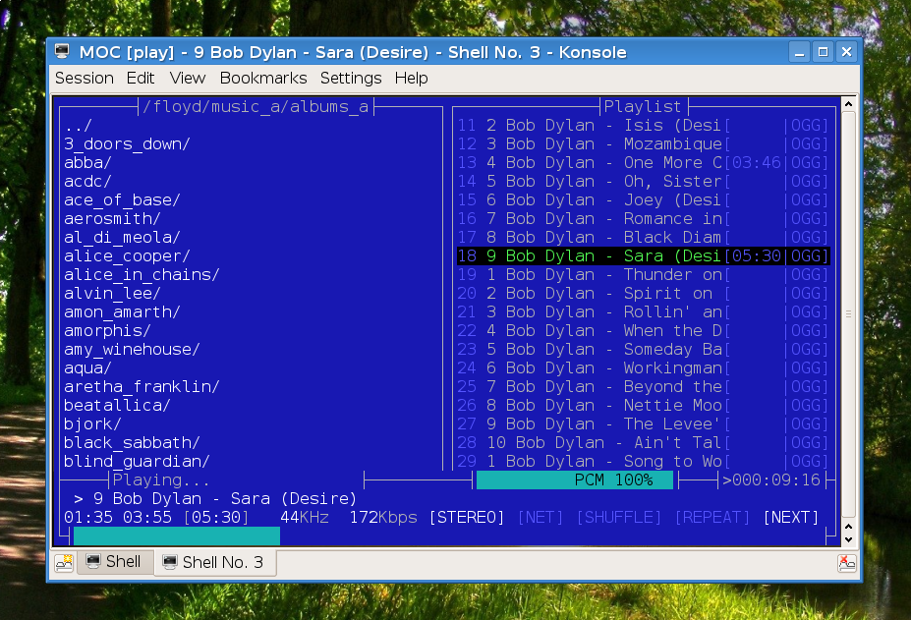This screenshot has width=911, height=620.
Task: Select the aerosmith/ folder
Action: click(x=112, y=218)
